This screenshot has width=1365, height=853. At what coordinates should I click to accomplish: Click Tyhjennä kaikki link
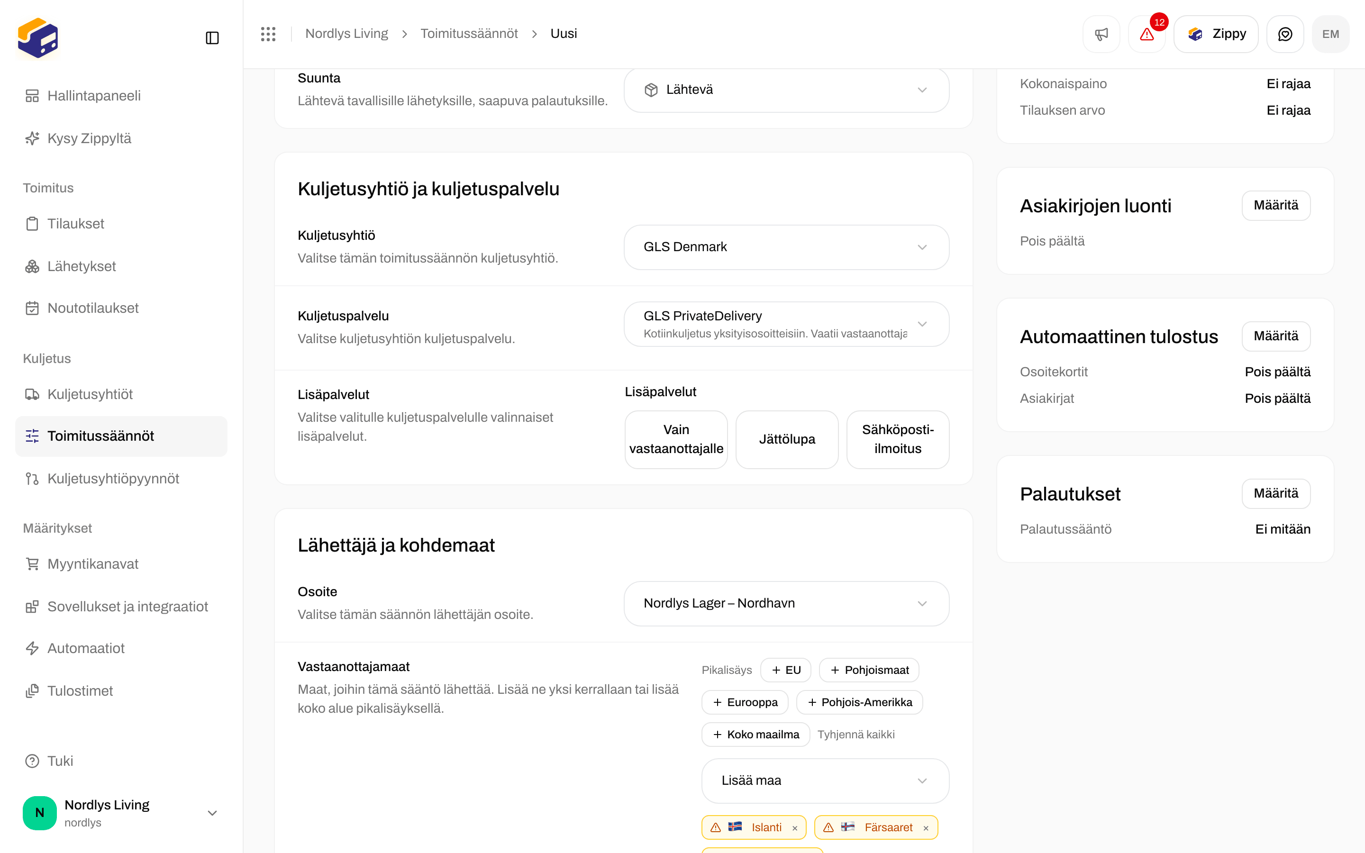(x=855, y=735)
